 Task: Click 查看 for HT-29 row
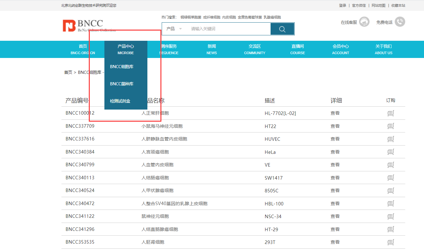[335, 229]
